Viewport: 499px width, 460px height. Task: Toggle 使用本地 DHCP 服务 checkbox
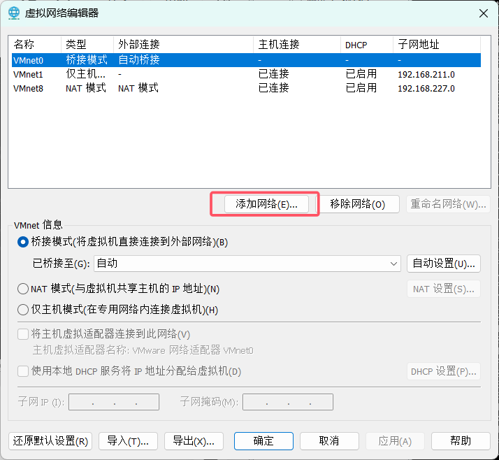[x=23, y=371]
